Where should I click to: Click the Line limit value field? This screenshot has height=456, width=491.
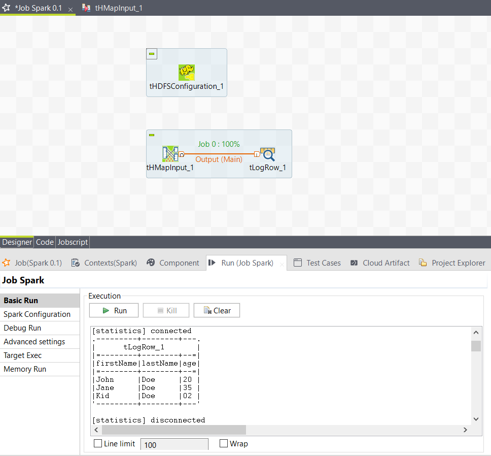(174, 444)
